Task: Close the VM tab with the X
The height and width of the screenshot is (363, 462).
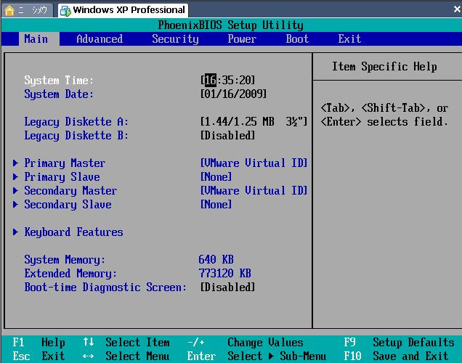Action: coord(458,9)
